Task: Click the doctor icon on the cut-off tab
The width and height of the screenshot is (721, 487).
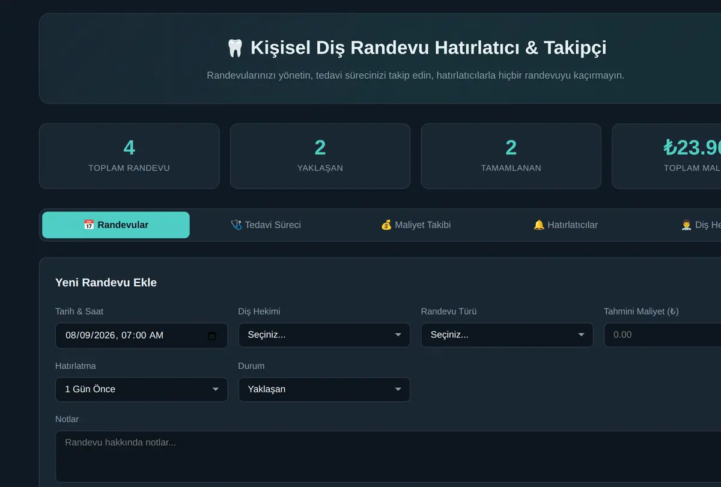Action: (x=686, y=225)
